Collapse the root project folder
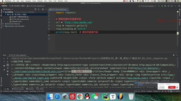Screen dimensions: 181x101 click(x=3, y=12)
